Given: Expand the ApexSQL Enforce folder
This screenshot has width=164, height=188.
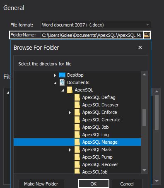Looking at the screenshot, I should click(70, 113).
